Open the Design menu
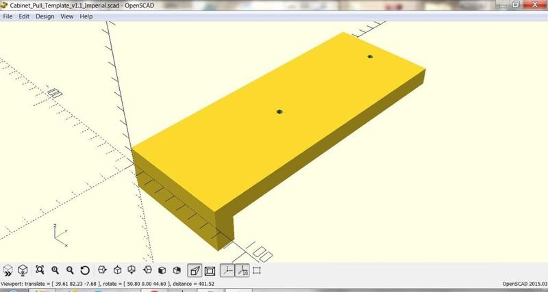 [45, 16]
